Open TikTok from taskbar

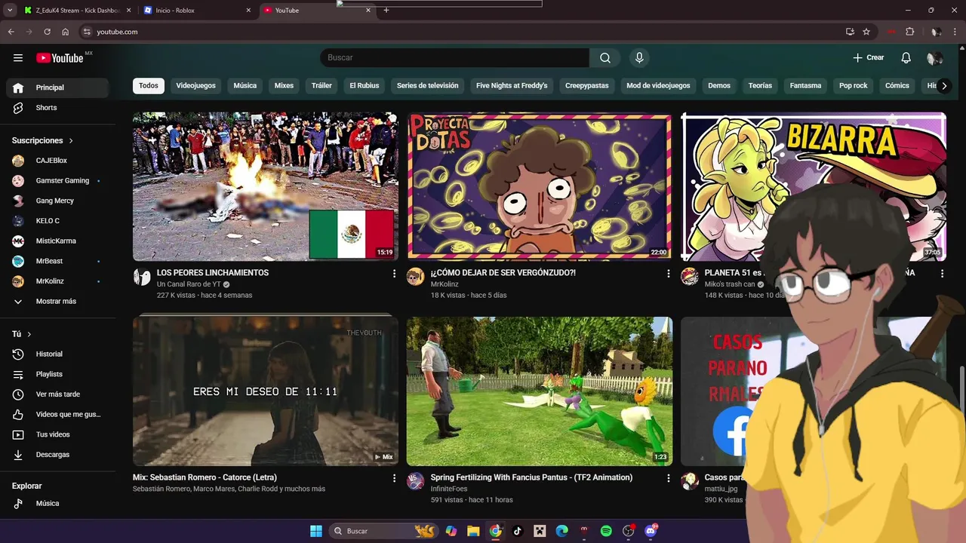coord(518,531)
